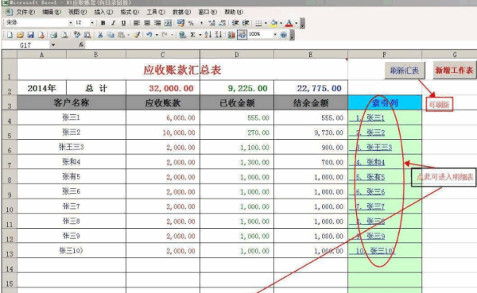
Task: Click the AutoSum sigma icon
Action: click(x=192, y=35)
